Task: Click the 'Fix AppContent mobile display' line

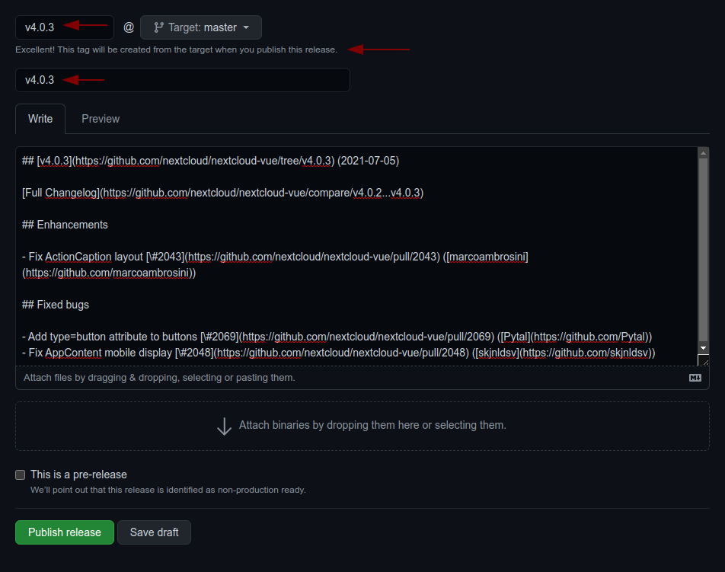Action: [338, 353]
